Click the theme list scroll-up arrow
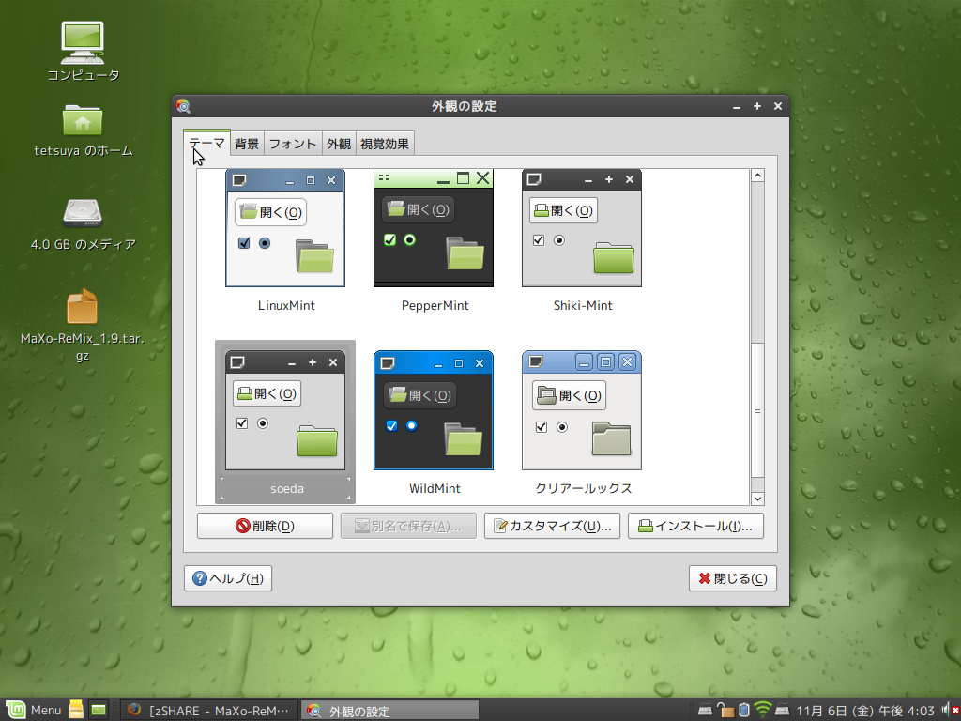This screenshot has height=721, width=961. click(x=757, y=176)
